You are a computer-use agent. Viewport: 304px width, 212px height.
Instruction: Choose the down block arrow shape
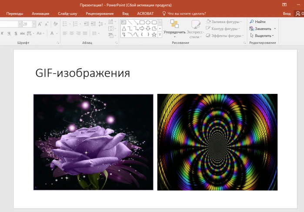[x=148, y=29]
